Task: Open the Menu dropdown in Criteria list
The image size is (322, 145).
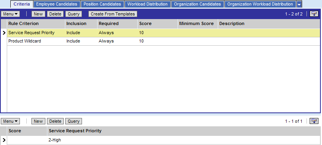Action: point(10,14)
